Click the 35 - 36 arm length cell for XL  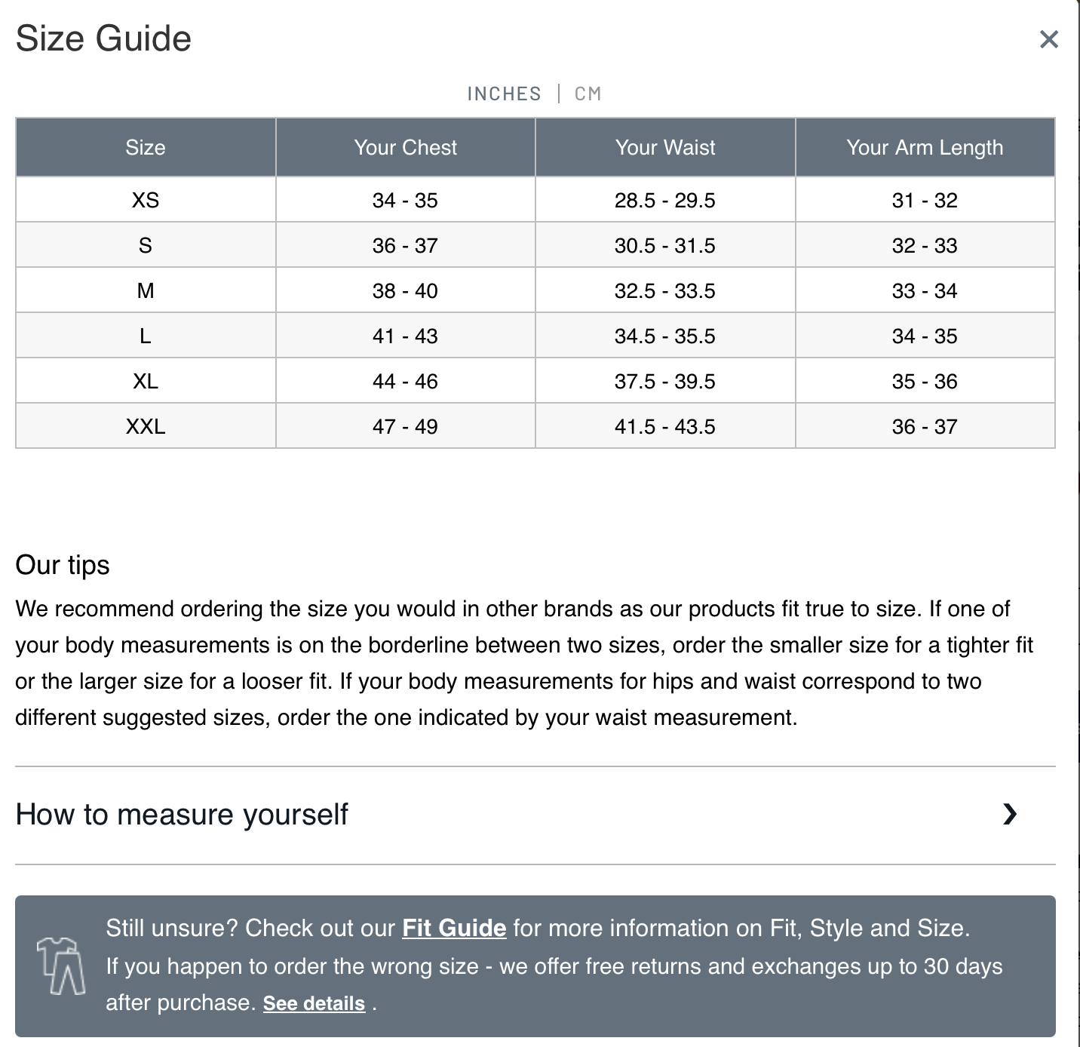(x=925, y=381)
